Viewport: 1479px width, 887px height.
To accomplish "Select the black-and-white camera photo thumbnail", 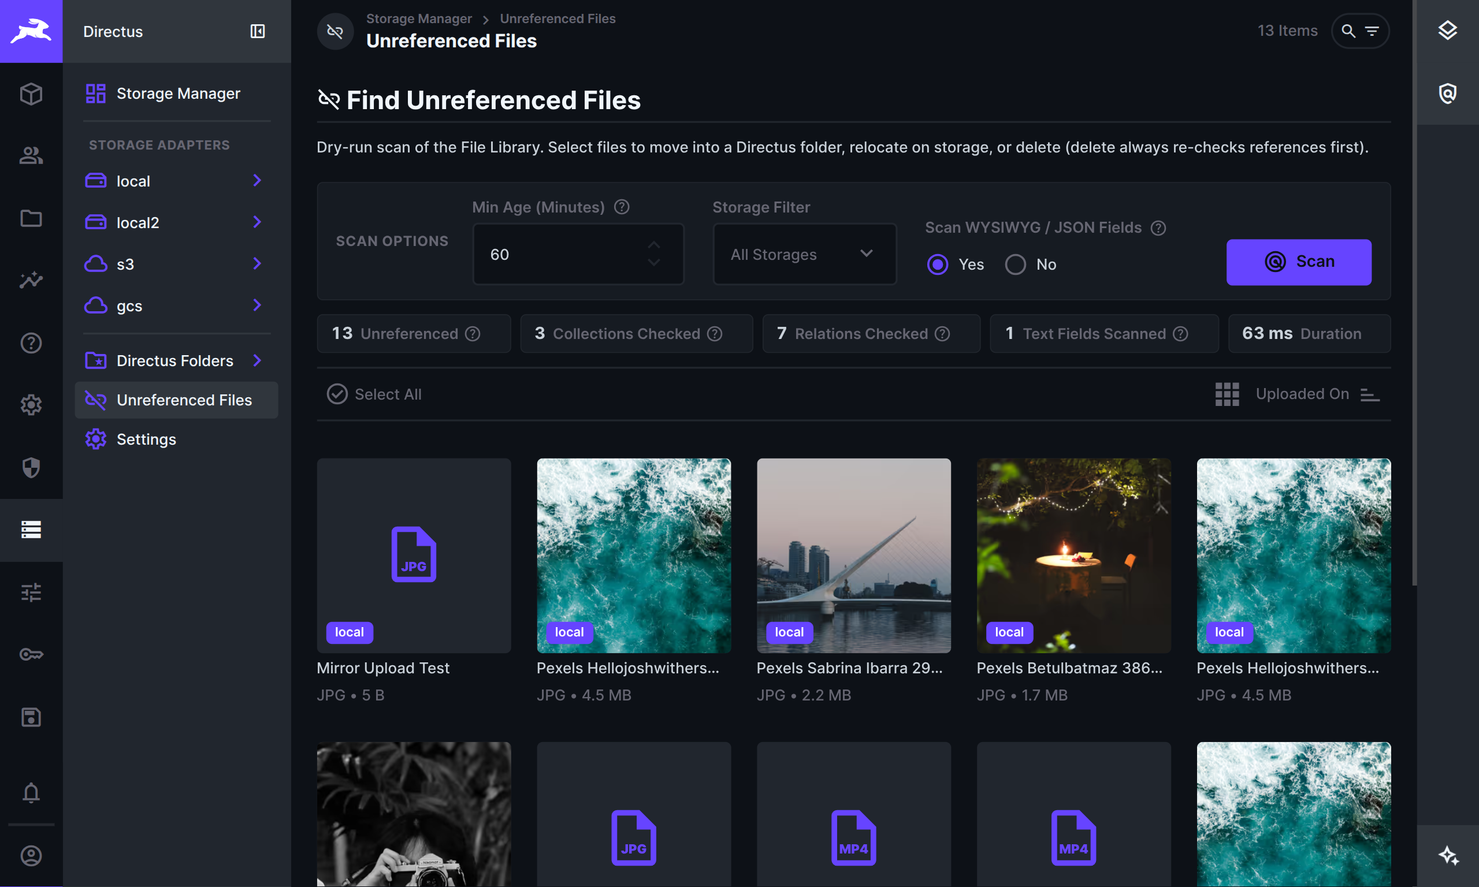I will pyautogui.click(x=414, y=814).
